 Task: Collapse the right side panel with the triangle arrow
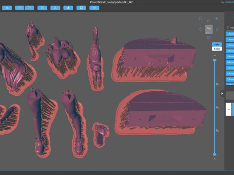222,93
